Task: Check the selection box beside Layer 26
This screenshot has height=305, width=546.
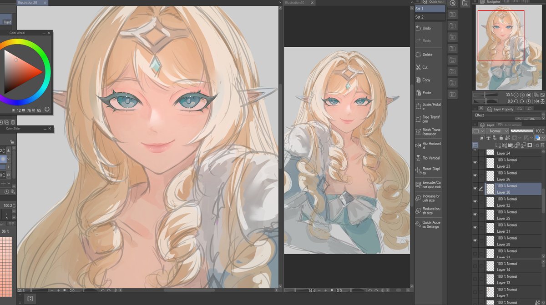Action: coord(481,175)
